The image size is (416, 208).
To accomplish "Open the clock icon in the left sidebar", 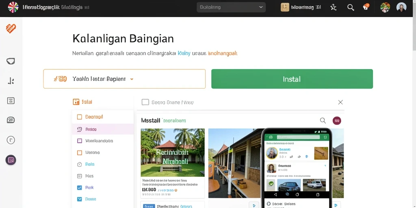I will coord(11,140).
